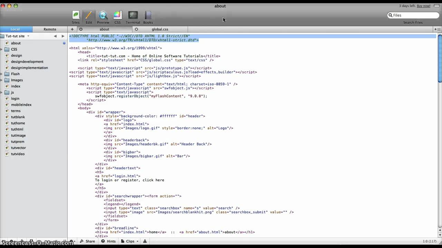Select the about file in sidebar
The image size is (442, 248).
(16, 43)
